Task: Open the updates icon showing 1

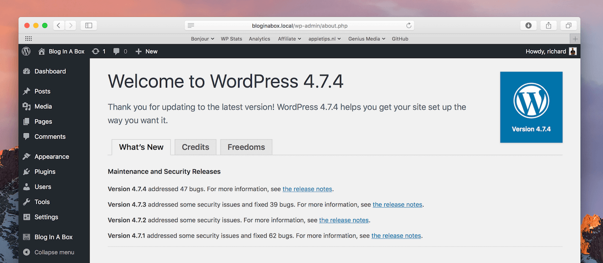Action: (96, 51)
